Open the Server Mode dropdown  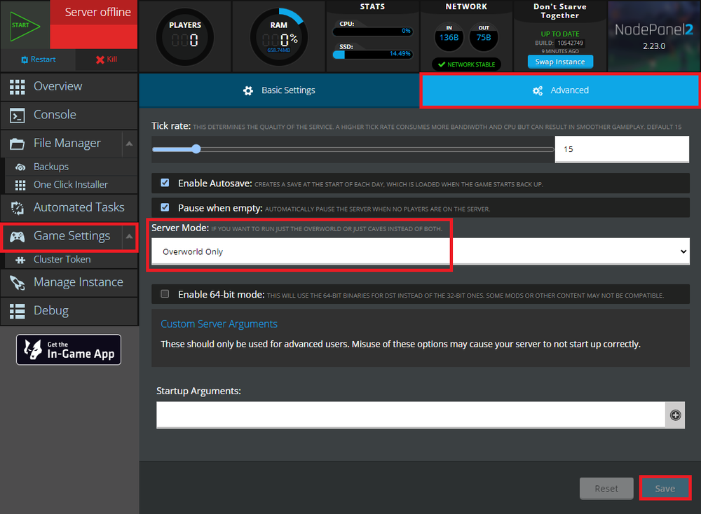421,251
